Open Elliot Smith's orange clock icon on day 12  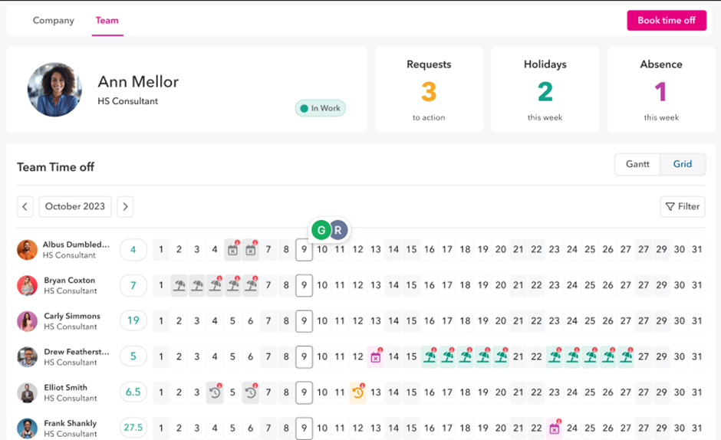[x=357, y=392]
